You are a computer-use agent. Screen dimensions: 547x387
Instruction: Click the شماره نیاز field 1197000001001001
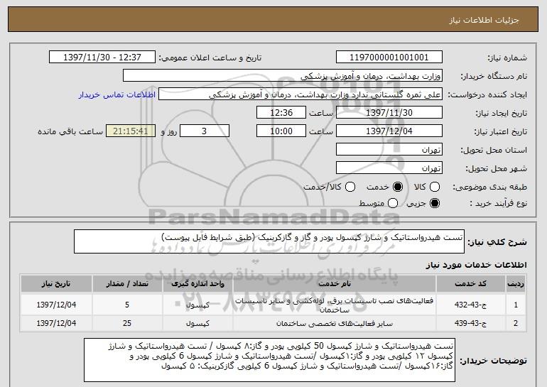tap(389, 58)
